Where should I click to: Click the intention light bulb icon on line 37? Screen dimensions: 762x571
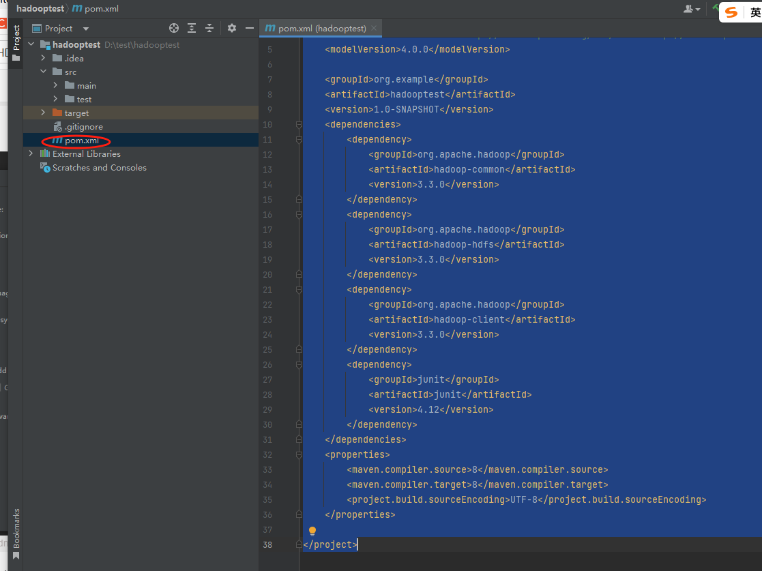click(x=312, y=531)
